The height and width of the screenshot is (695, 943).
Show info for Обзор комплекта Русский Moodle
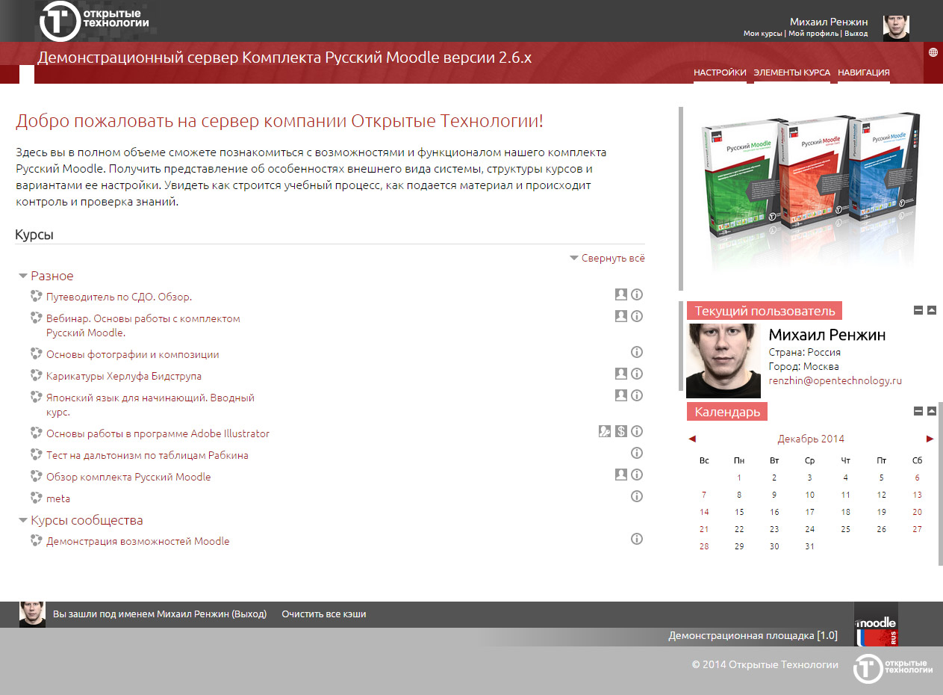tap(637, 475)
